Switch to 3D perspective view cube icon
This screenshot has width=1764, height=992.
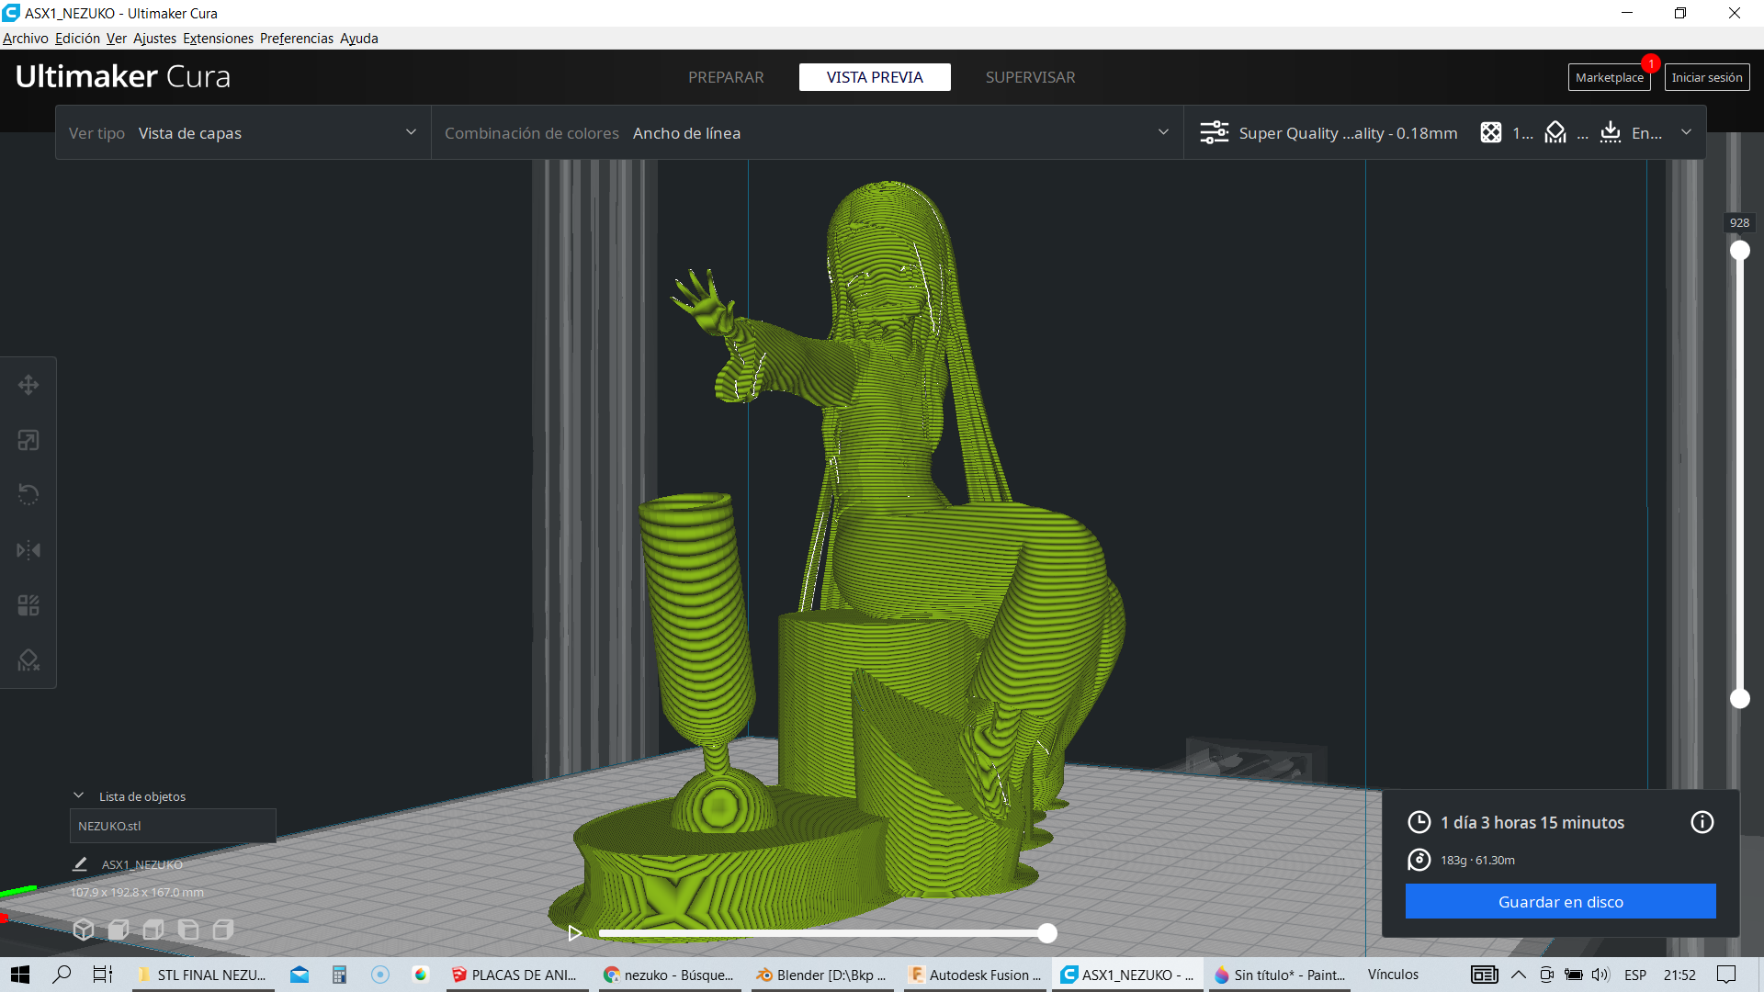click(x=84, y=930)
